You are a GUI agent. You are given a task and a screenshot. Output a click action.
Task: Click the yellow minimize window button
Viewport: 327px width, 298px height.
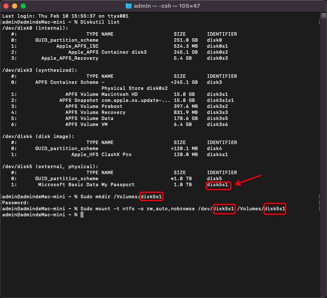(15, 6)
